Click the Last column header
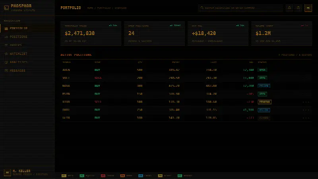Screen dimensions: 318x179 (x=213, y=62)
